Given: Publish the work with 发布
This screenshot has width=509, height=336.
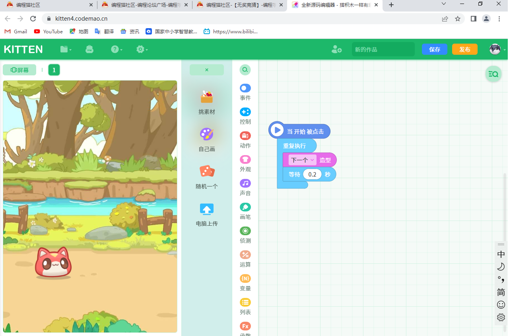Looking at the screenshot, I should (x=465, y=49).
